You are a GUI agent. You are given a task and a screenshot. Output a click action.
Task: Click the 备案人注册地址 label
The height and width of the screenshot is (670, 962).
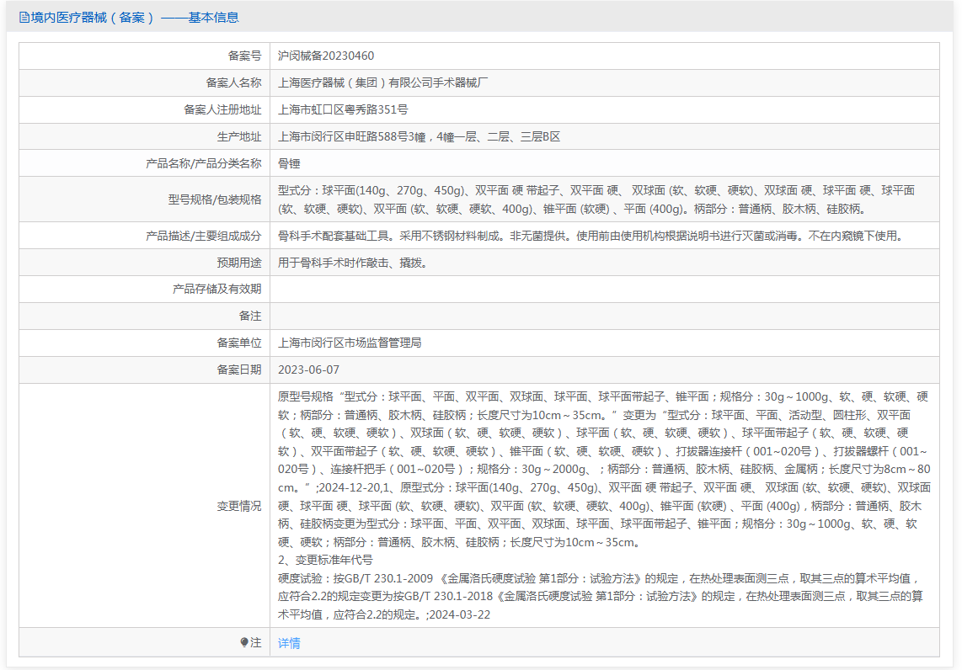(x=222, y=109)
